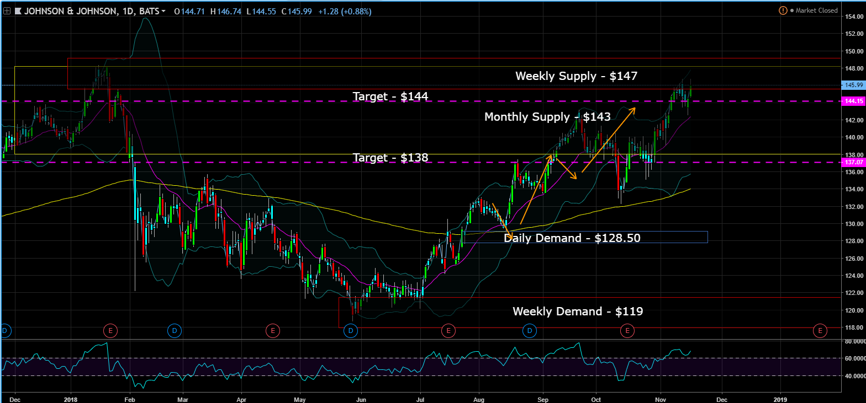Image resolution: width=866 pixels, height=403 pixels.
Task: Click the orange exclamation warning icon
Action: [783, 10]
